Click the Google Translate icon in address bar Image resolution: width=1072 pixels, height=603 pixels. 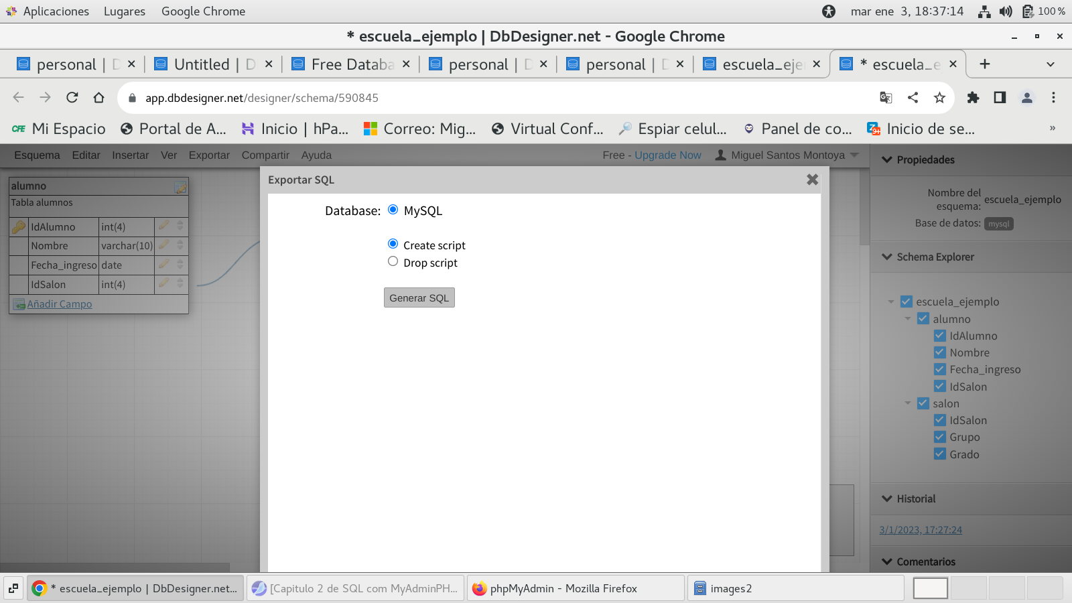(x=886, y=98)
